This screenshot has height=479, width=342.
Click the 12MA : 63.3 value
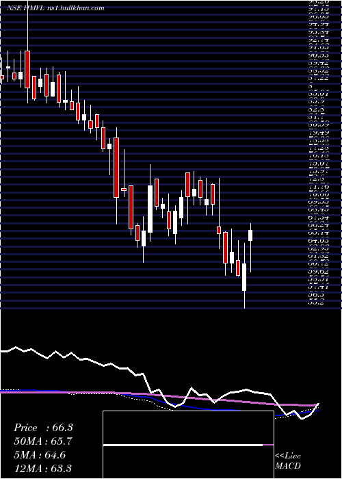click(x=43, y=468)
